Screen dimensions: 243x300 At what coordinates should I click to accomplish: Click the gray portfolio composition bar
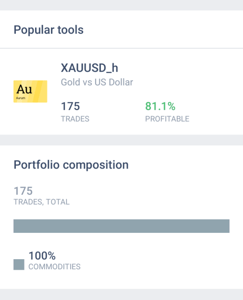[121, 226]
